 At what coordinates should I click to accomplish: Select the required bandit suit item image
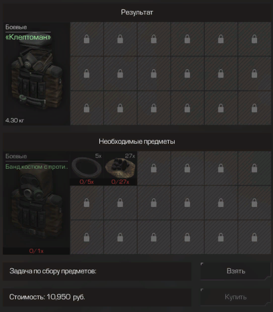37,205
